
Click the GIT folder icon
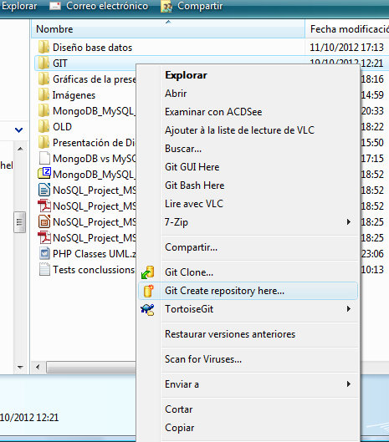44,63
